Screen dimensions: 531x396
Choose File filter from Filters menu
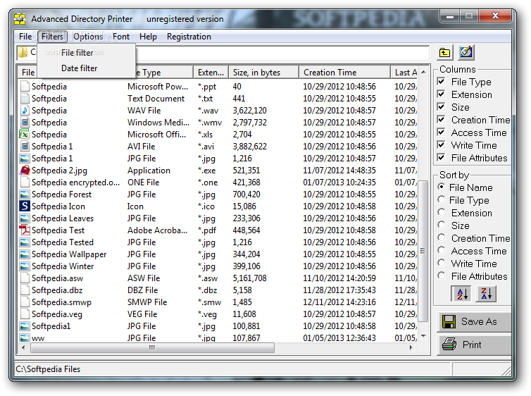87,53
